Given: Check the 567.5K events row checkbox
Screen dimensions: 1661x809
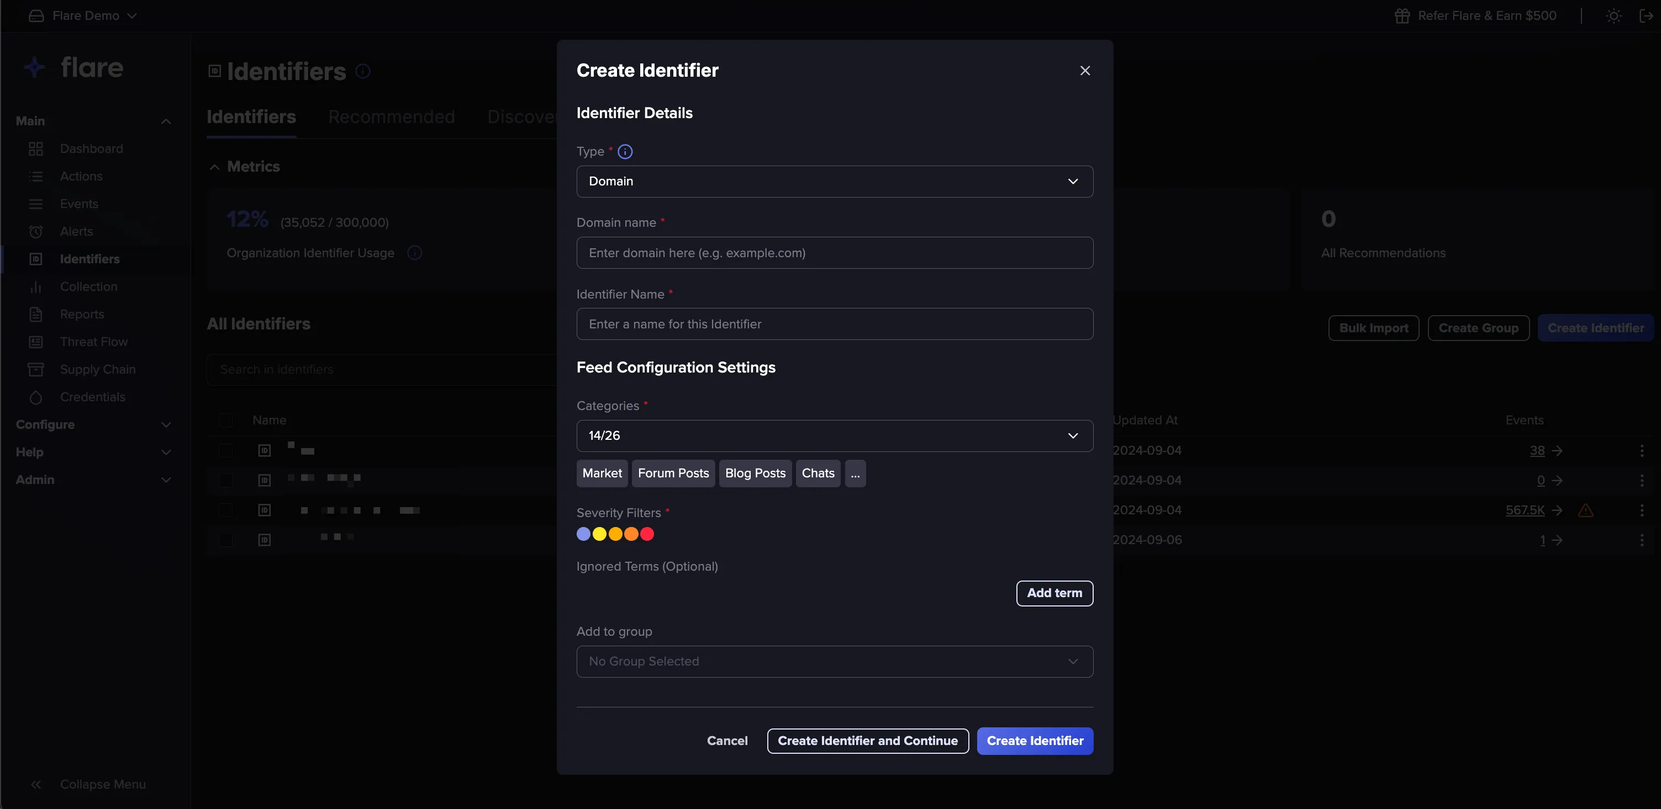Looking at the screenshot, I should click(x=226, y=510).
